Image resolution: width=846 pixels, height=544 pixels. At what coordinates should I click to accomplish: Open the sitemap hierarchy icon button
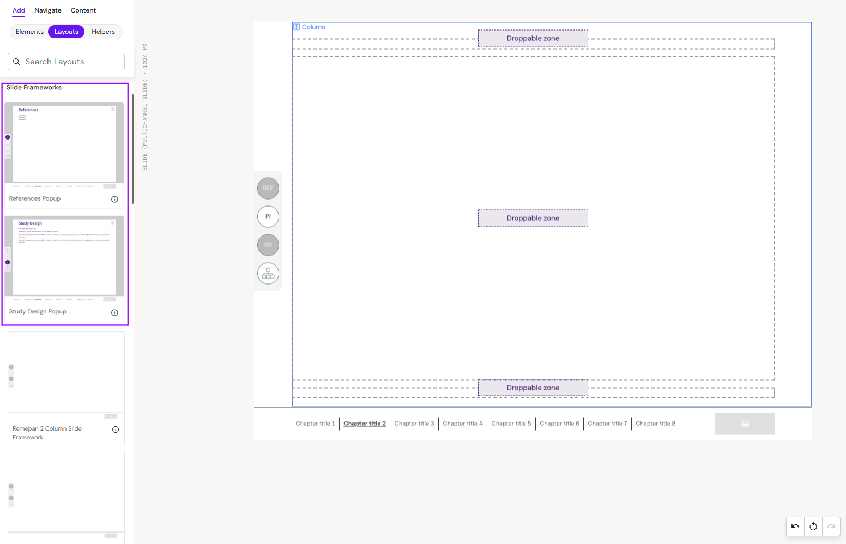268,273
